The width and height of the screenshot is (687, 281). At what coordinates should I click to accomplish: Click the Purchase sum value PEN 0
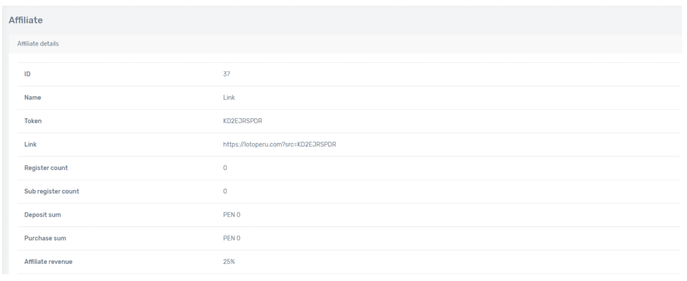coord(232,238)
